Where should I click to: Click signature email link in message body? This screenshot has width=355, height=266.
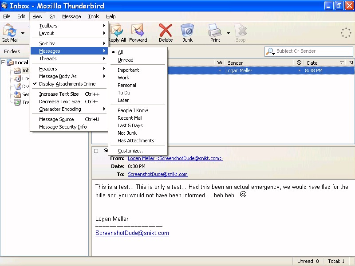132,233
